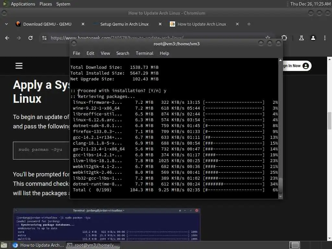Click the Applications menu logo icon
Viewport: 332px width, 249px height.
tap(6, 4)
